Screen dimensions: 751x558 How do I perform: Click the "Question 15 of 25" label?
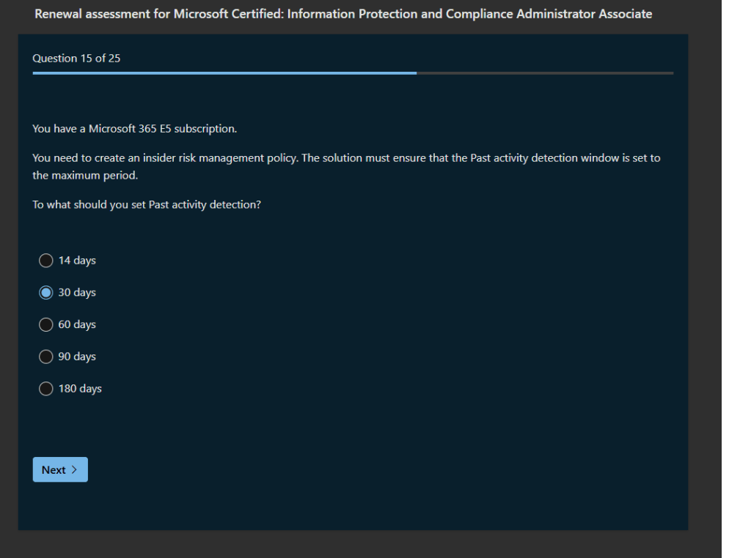[76, 59]
